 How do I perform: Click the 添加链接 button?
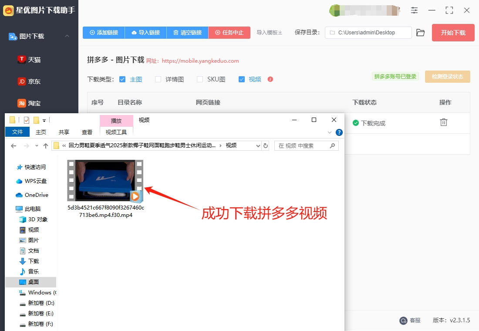[104, 32]
